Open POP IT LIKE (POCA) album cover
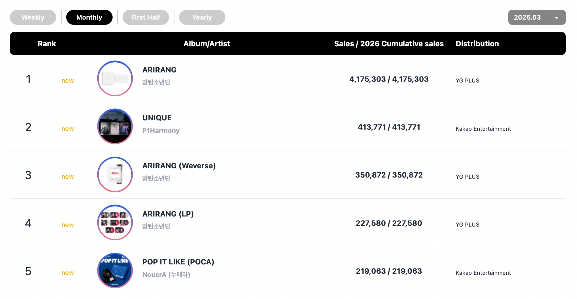The height and width of the screenshot is (299, 577). (x=115, y=270)
